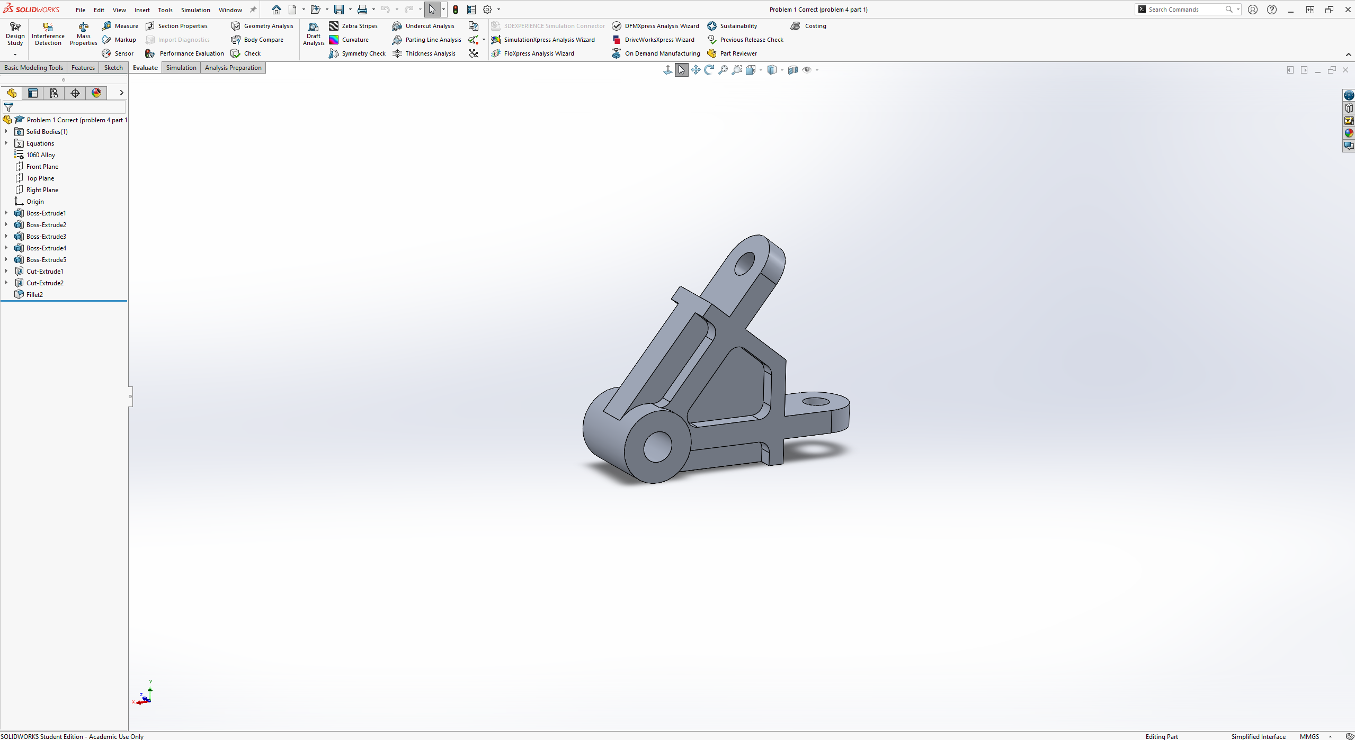
Task: Open the File menu
Action: [81, 10]
